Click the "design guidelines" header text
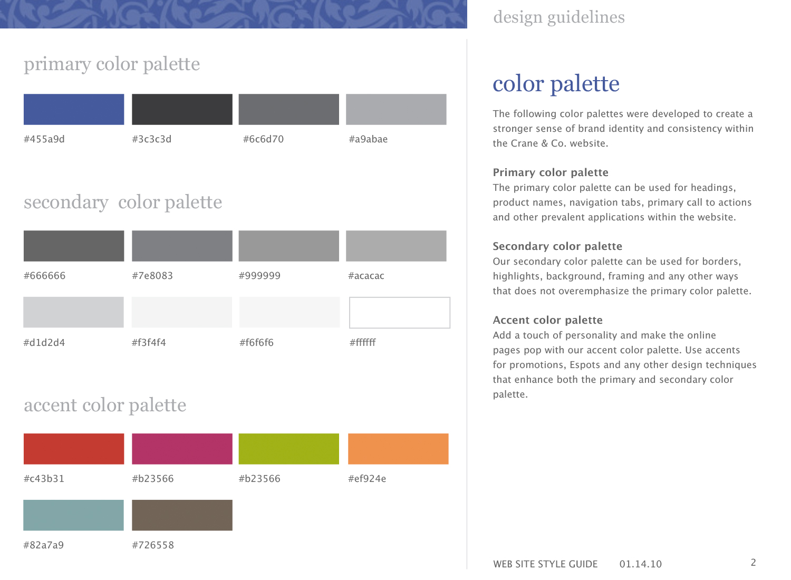This screenshot has width=791, height=580. point(559,17)
